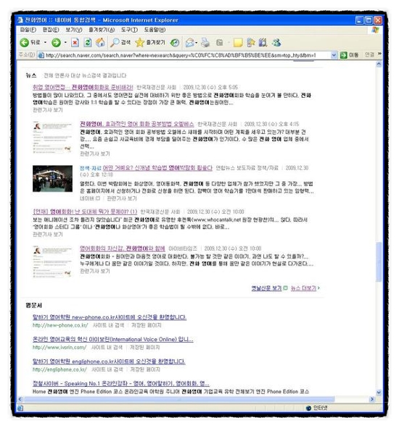Click thumbnail beside 영어회화의 자신감 article

[52, 262]
